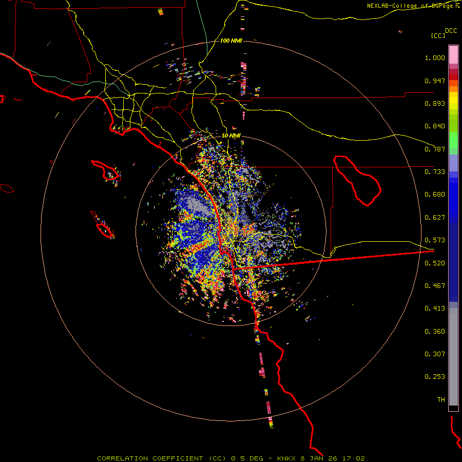
Task: Click the 0.733 legend value
Action: tap(435, 172)
